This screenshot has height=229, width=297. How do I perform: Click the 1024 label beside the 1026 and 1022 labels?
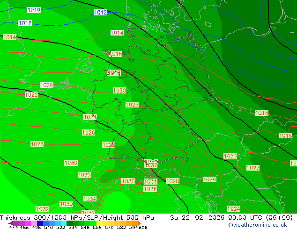tap(90, 117)
